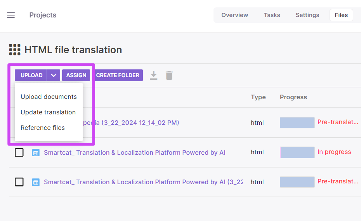This screenshot has width=361, height=221.
Task: Click the In progress status text
Action: tap(334, 152)
